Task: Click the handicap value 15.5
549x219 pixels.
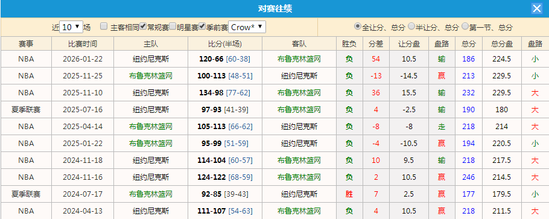Action: pyautogui.click(x=409, y=92)
